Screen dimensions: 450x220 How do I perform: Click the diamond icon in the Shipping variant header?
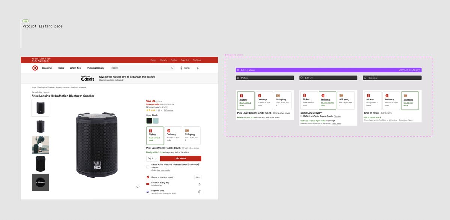pyautogui.click(x=365, y=78)
